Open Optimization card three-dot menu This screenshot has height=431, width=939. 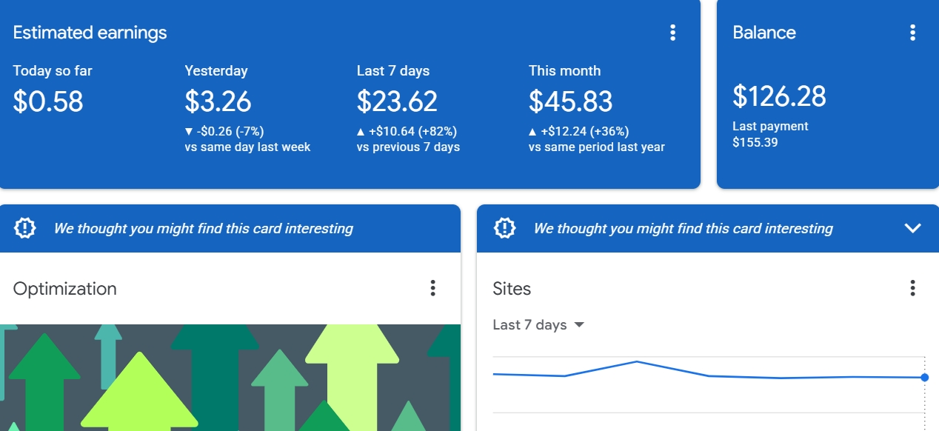[x=433, y=288]
